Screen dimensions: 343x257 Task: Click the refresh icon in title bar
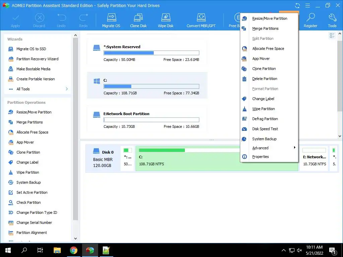[x=297, y=5]
